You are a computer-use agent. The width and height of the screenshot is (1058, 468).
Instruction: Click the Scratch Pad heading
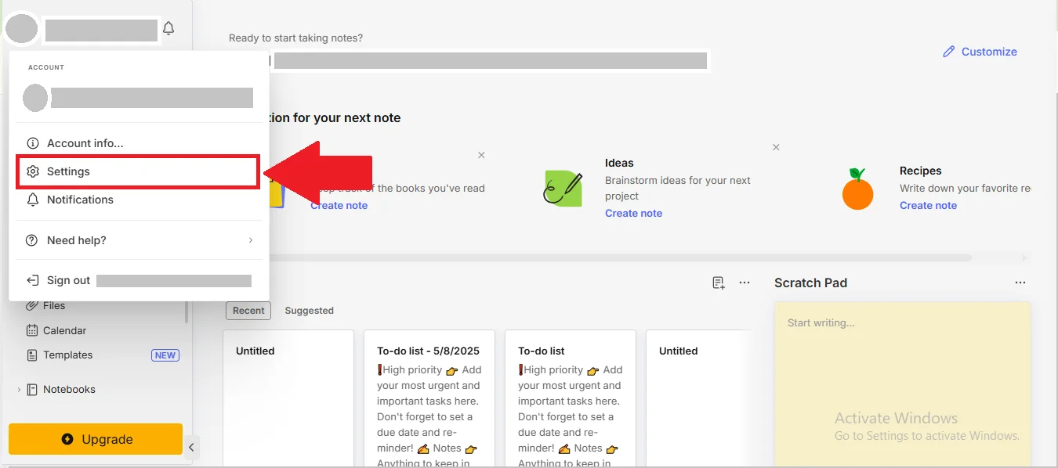[x=810, y=283]
